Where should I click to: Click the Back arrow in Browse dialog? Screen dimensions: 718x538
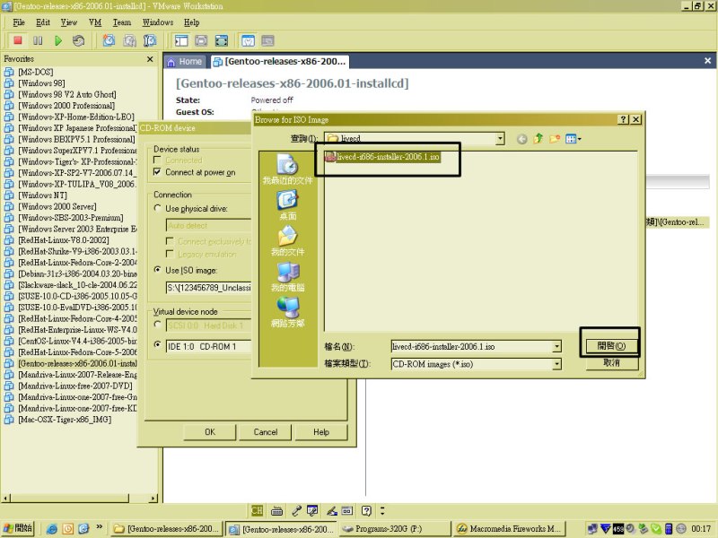coord(522,139)
